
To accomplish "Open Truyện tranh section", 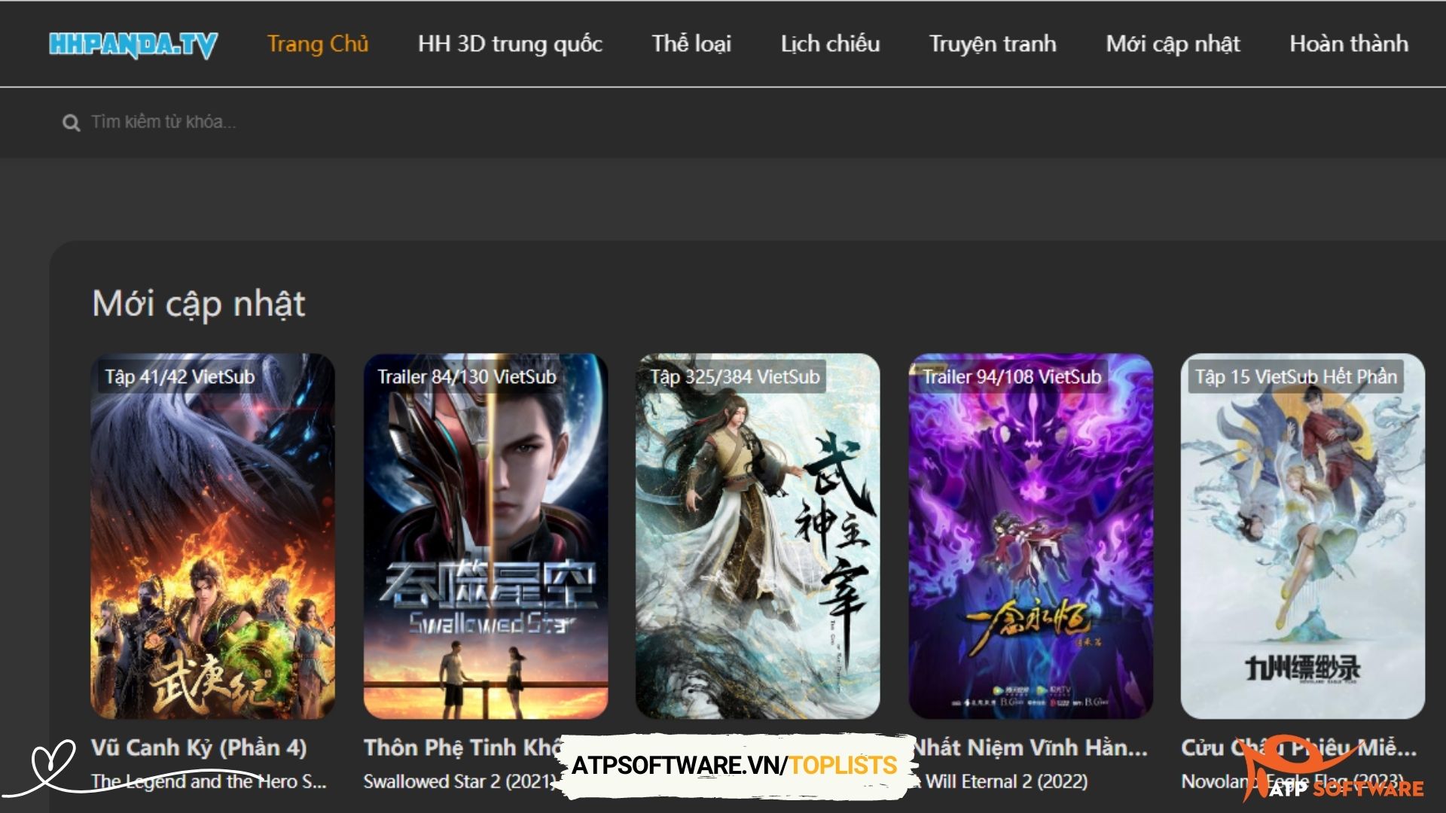I will [x=992, y=44].
